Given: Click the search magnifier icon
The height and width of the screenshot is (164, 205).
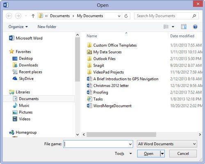Looking at the screenshot, I should (x=194, y=16).
